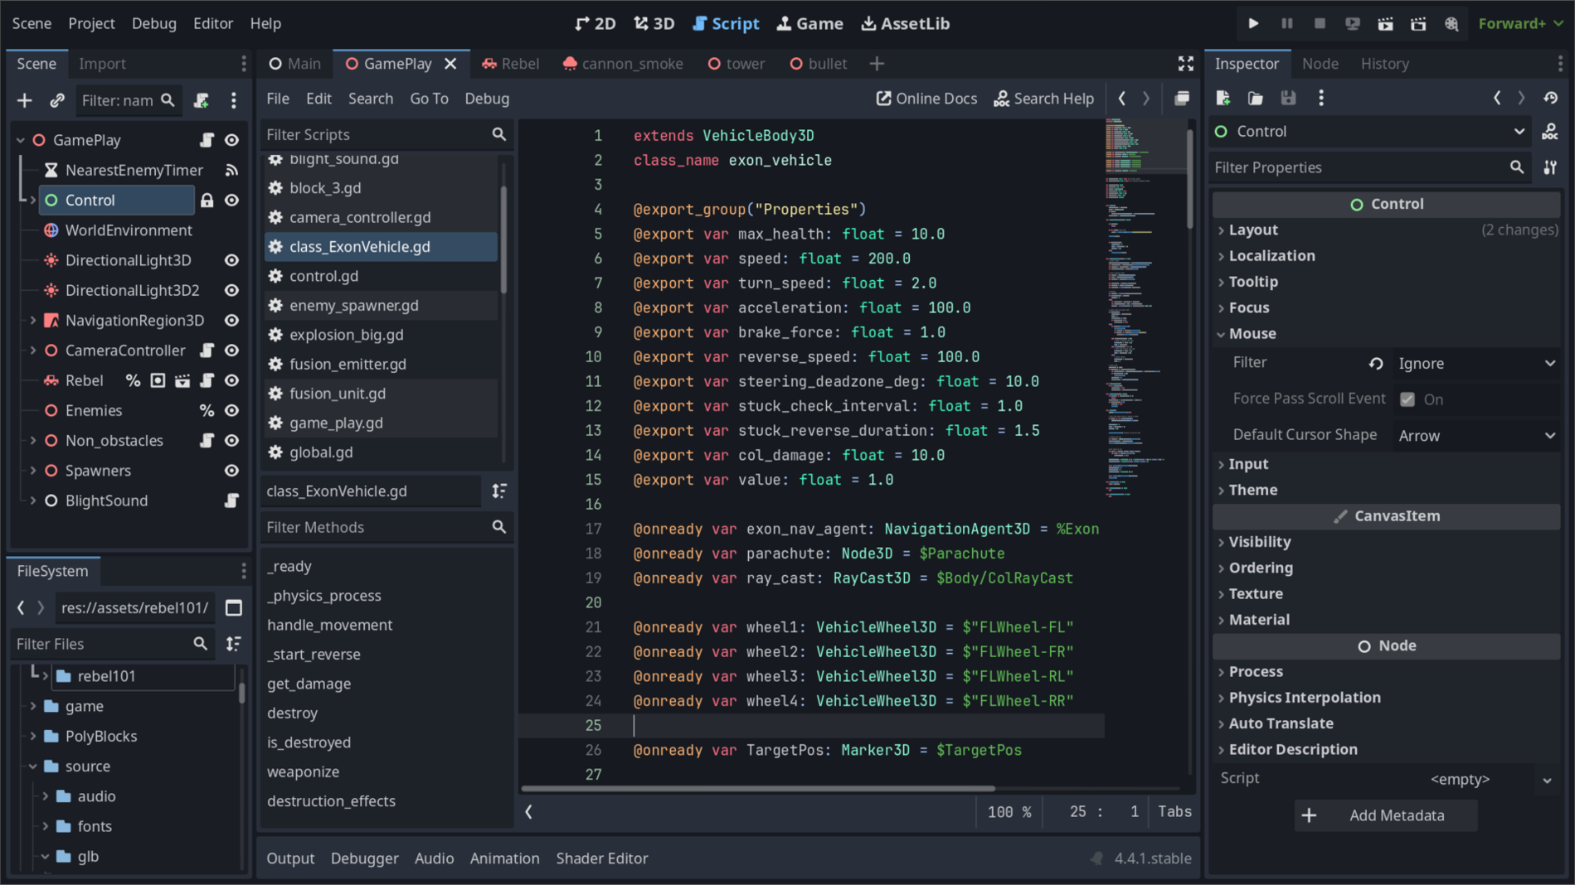Uncheck Force Pass Scroll Event

pyautogui.click(x=1407, y=399)
